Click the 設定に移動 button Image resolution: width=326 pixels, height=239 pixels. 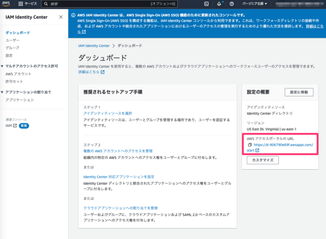(x=299, y=92)
